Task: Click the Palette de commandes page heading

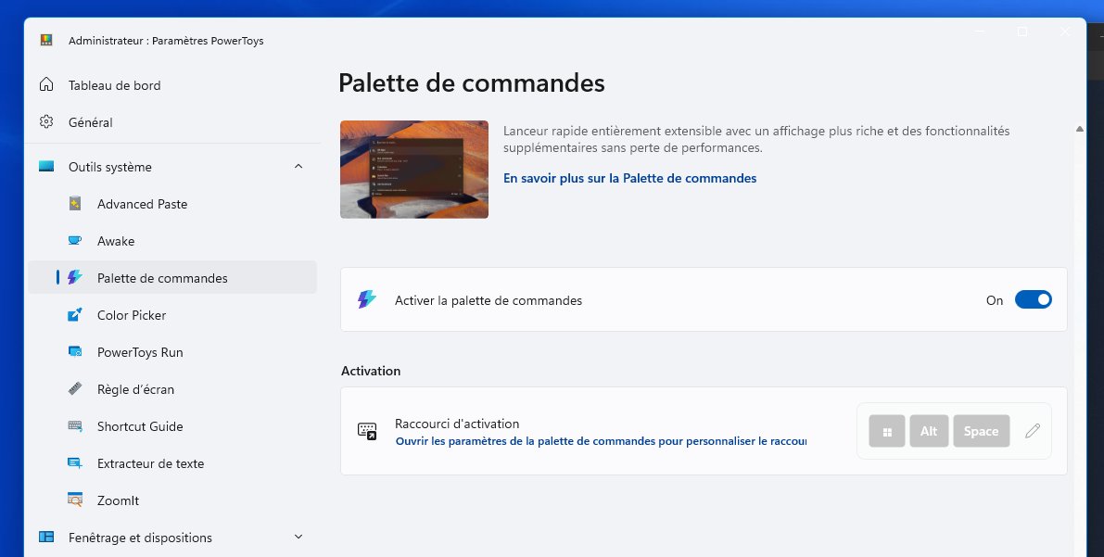Action: pos(471,83)
